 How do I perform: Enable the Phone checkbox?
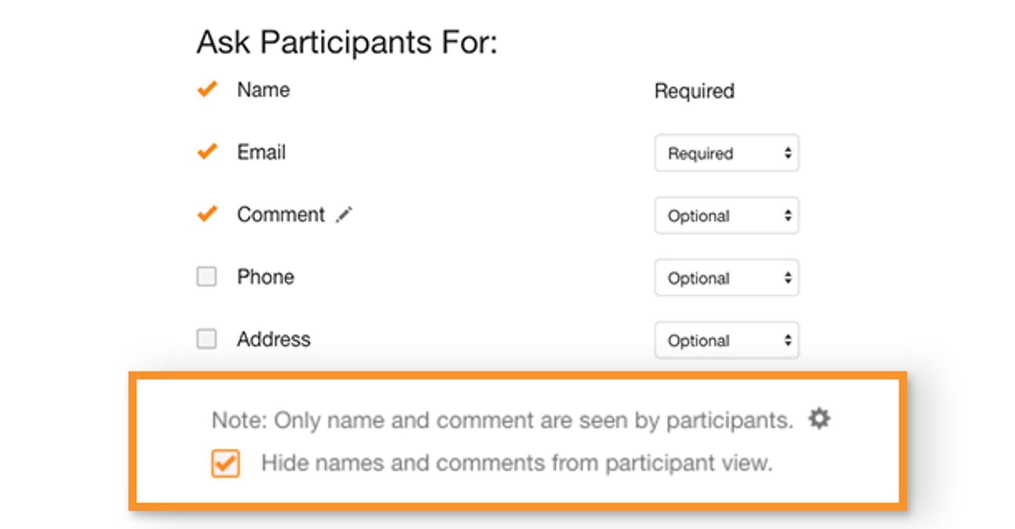tap(207, 276)
